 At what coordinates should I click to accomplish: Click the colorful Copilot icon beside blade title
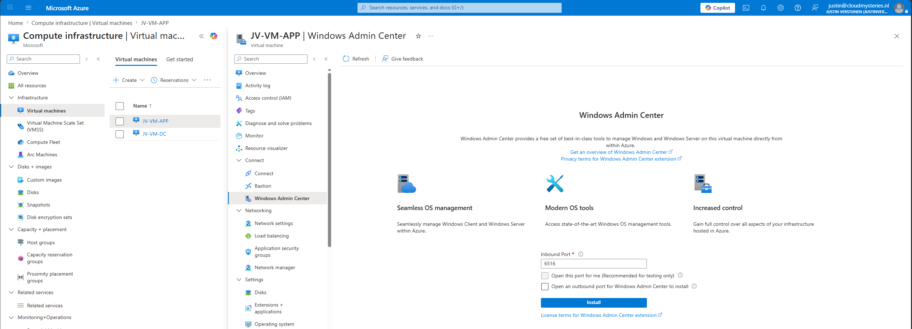coord(214,36)
